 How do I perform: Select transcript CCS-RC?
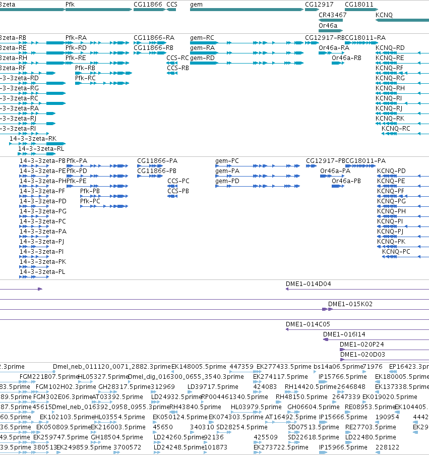click(177, 58)
